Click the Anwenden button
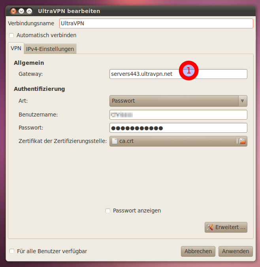This screenshot has width=260, height=267. (x=236, y=251)
